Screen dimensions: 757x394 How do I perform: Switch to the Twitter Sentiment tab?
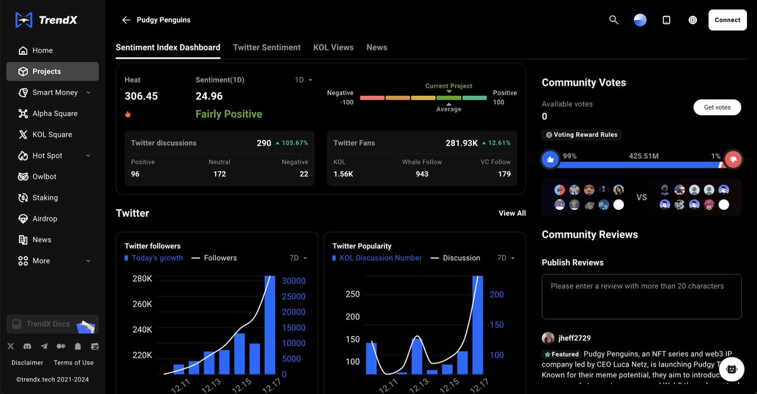(x=267, y=47)
